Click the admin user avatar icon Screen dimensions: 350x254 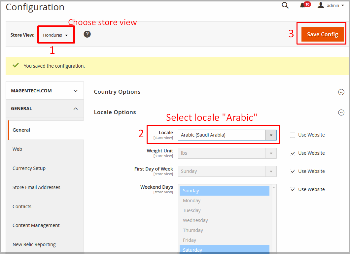[321, 5]
